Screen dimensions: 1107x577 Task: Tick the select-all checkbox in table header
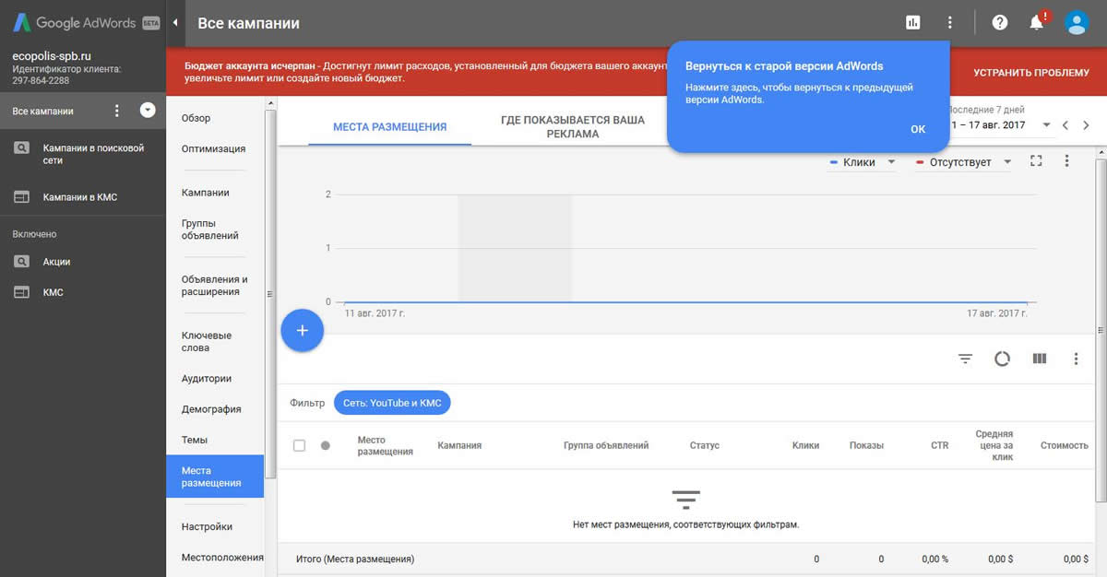tap(299, 445)
